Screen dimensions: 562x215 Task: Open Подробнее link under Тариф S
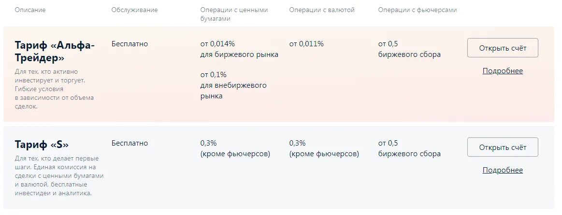tap(503, 170)
